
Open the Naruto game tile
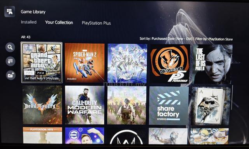pyautogui.click(x=210, y=136)
